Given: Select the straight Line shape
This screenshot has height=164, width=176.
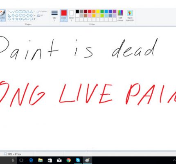Looking at the screenshot, I should [x=9, y=11].
